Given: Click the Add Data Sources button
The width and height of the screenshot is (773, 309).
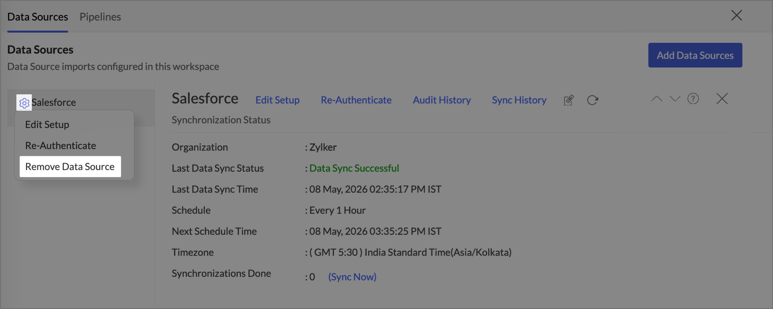Looking at the screenshot, I should point(695,55).
